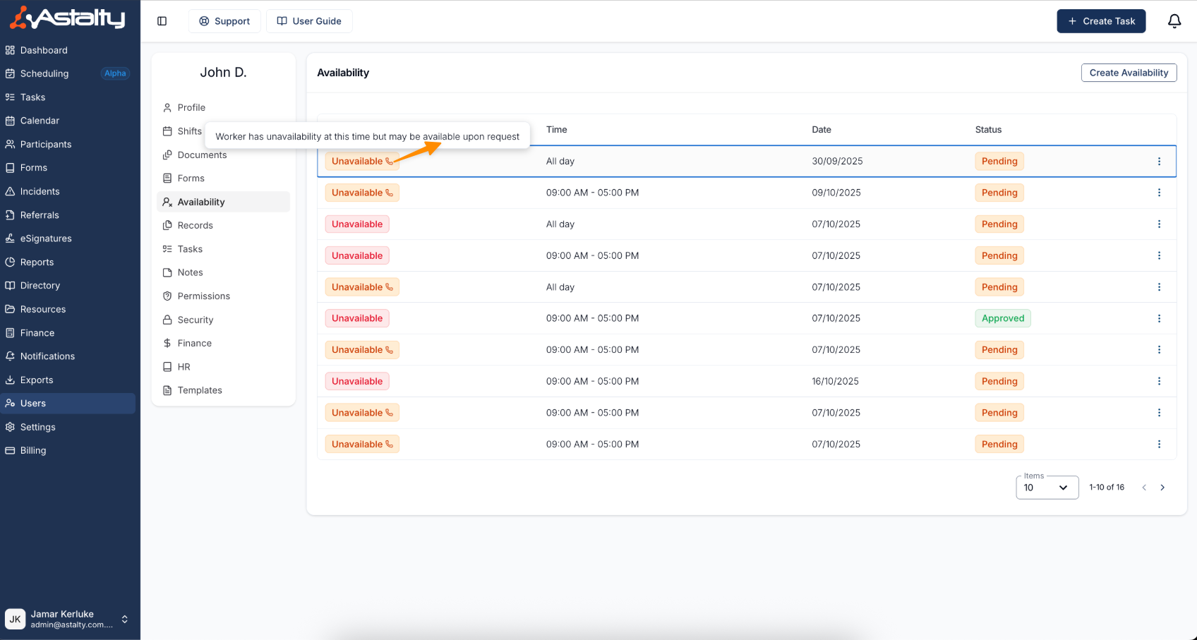The image size is (1197, 640).
Task: Click the Create Availability button
Action: point(1128,73)
